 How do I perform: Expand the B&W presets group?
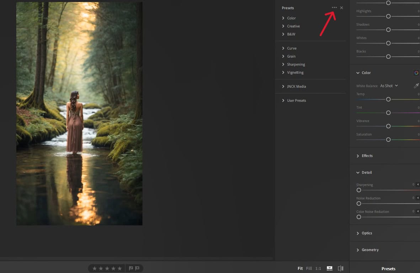point(288,34)
